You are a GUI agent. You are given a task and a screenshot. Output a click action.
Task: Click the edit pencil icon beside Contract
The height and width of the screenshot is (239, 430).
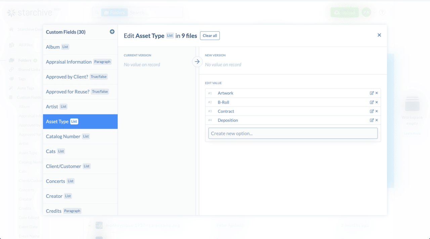(x=372, y=111)
